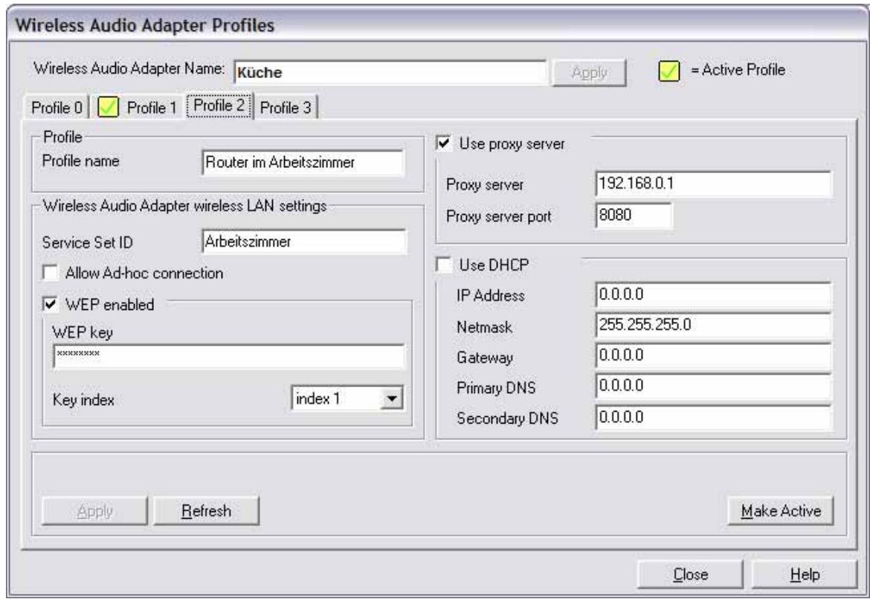Click the "Secondary DNS" label

(507, 418)
